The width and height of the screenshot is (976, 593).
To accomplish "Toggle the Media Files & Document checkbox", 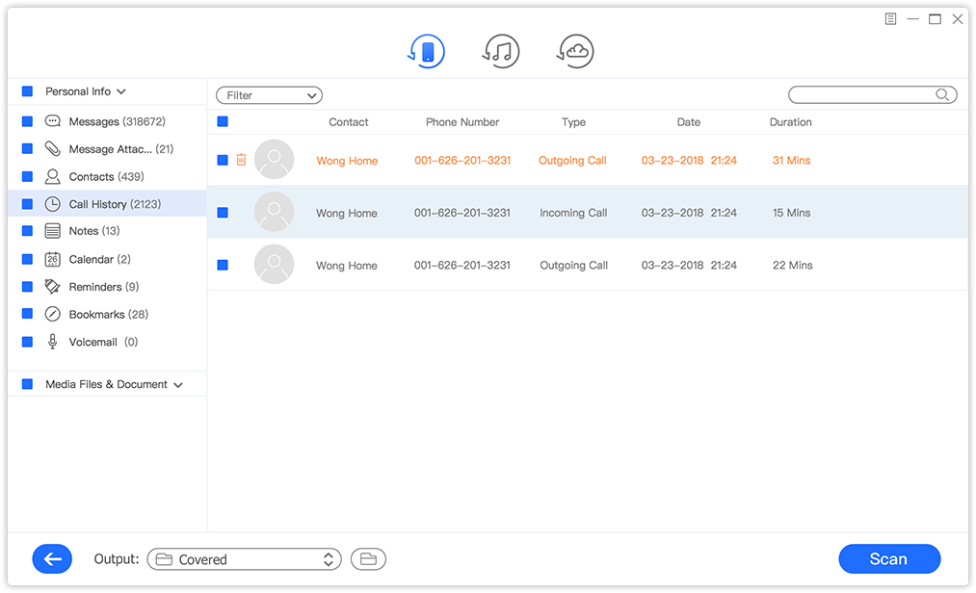I will (x=27, y=384).
